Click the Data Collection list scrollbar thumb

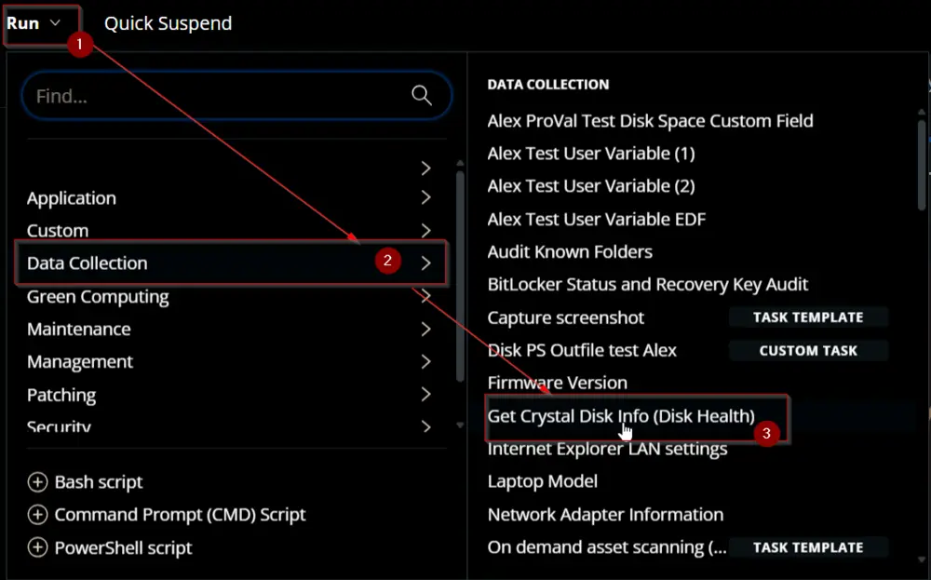(x=922, y=165)
